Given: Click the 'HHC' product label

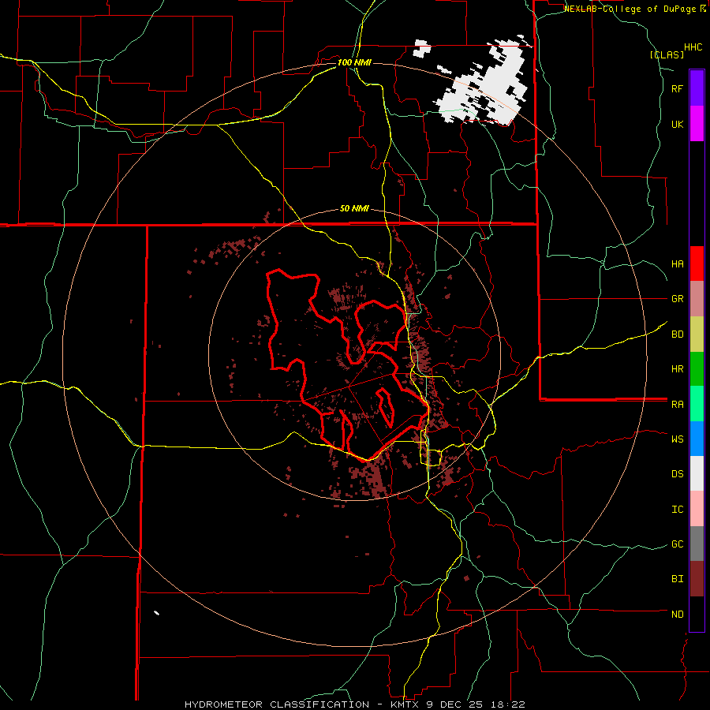Looking at the screenshot, I should (693, 47).
